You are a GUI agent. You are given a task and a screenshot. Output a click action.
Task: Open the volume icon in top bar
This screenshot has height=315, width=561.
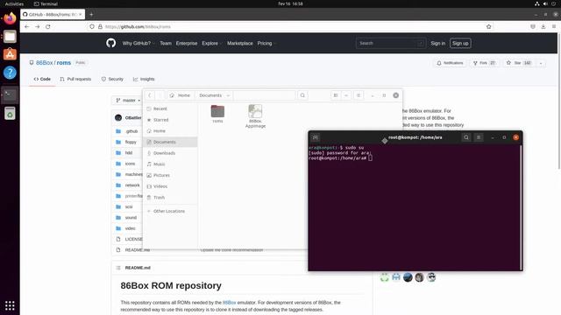click(545, 3)
